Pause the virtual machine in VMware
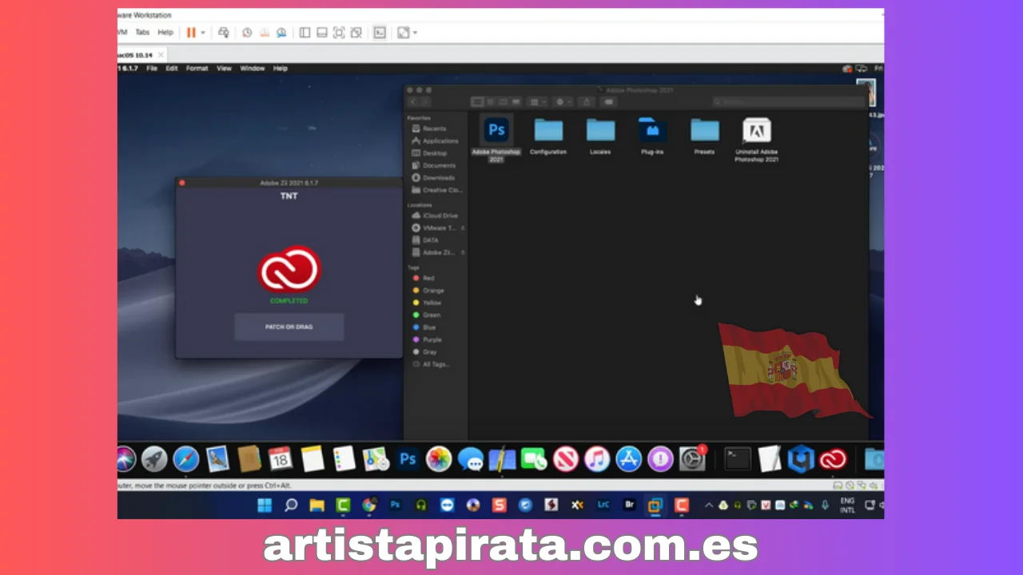This screenshot has width=1023, height=575. point(191,33)
